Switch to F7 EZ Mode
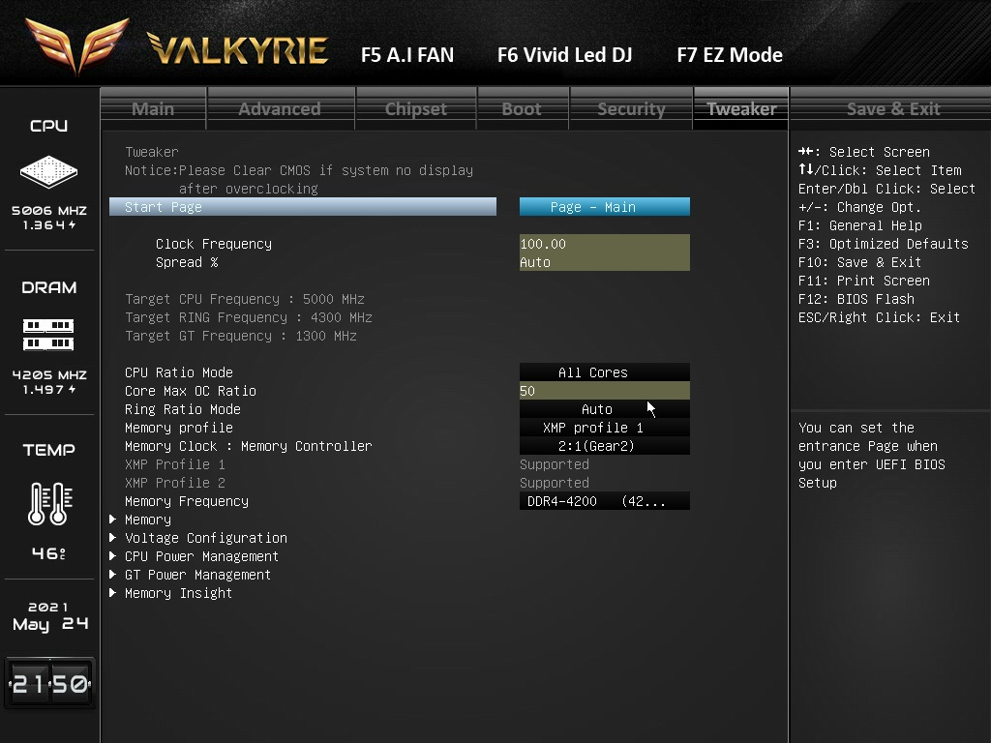The width and height of the screenshot is (991, 743). (x=729, y=55)
